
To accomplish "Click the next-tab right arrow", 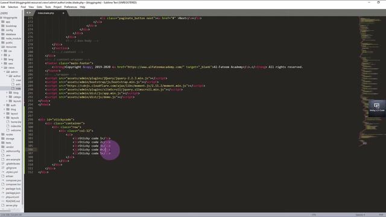I will (x=30, y=13).
